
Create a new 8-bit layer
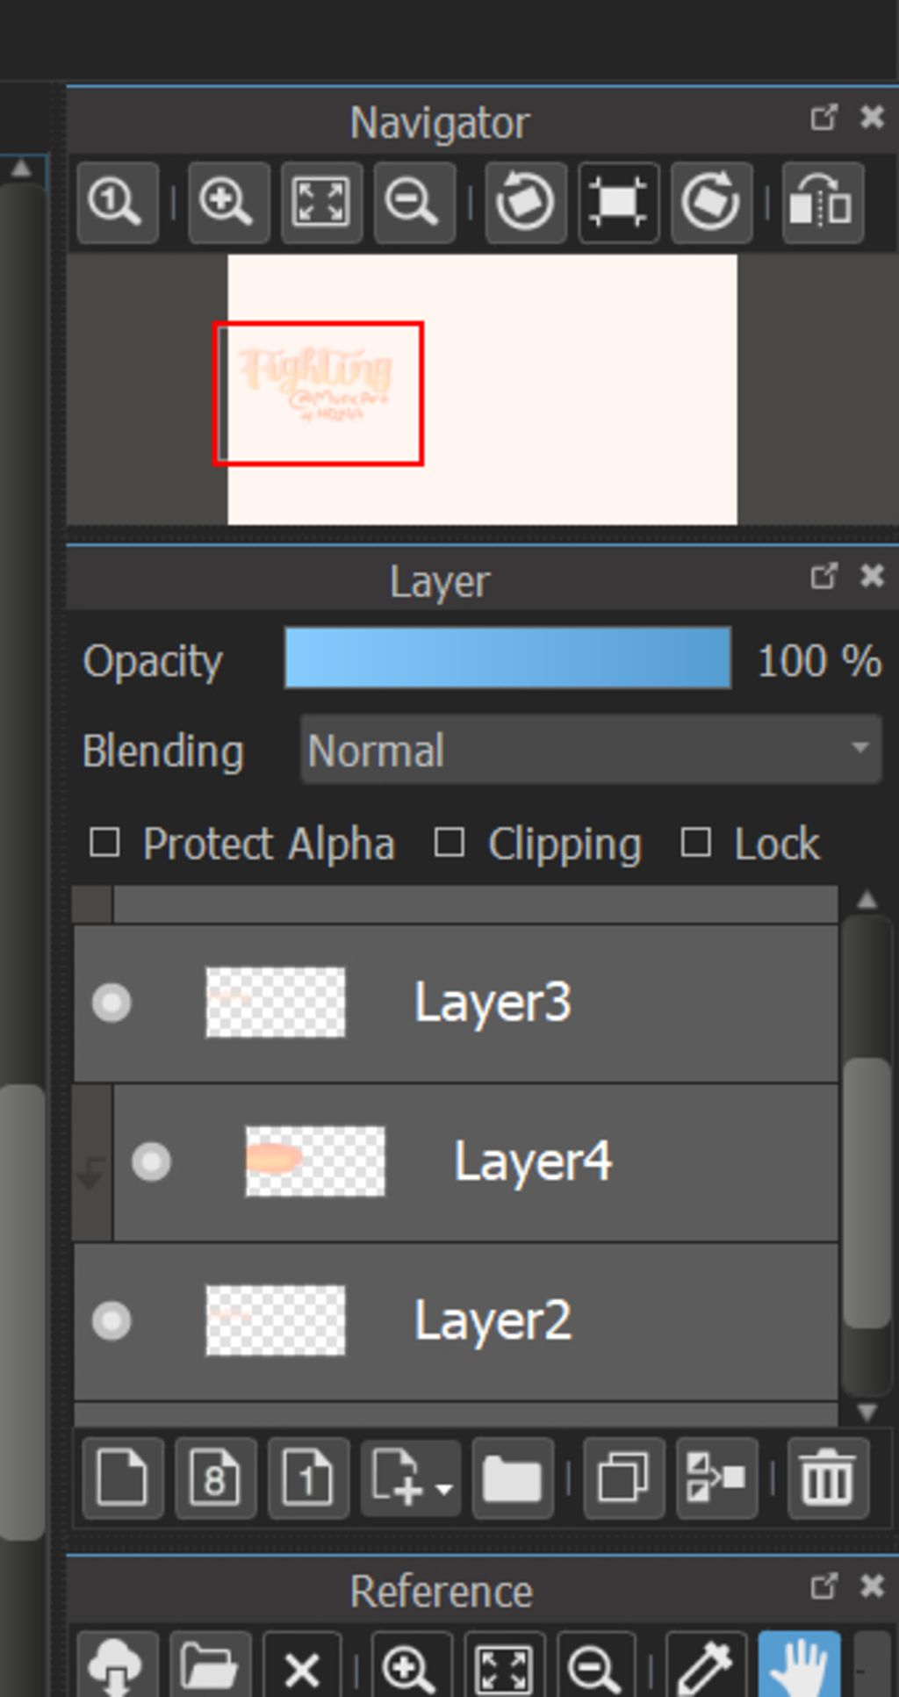point(215,1478)
